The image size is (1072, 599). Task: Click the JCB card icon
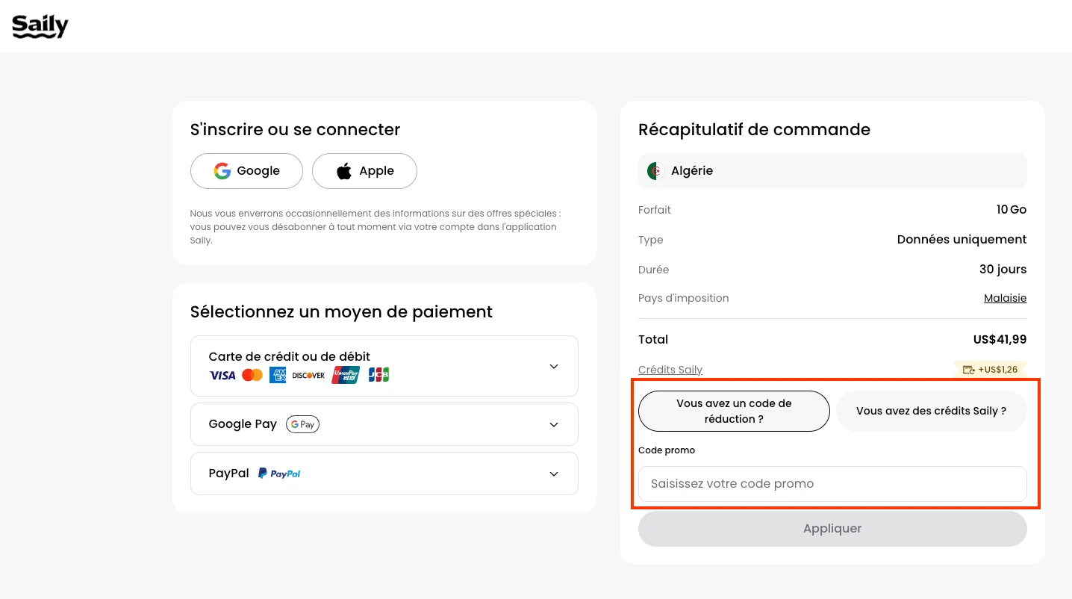[x=378, y=375]
